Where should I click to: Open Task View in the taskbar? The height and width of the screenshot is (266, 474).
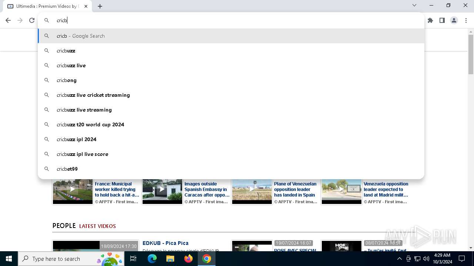[x=133, y=259]
